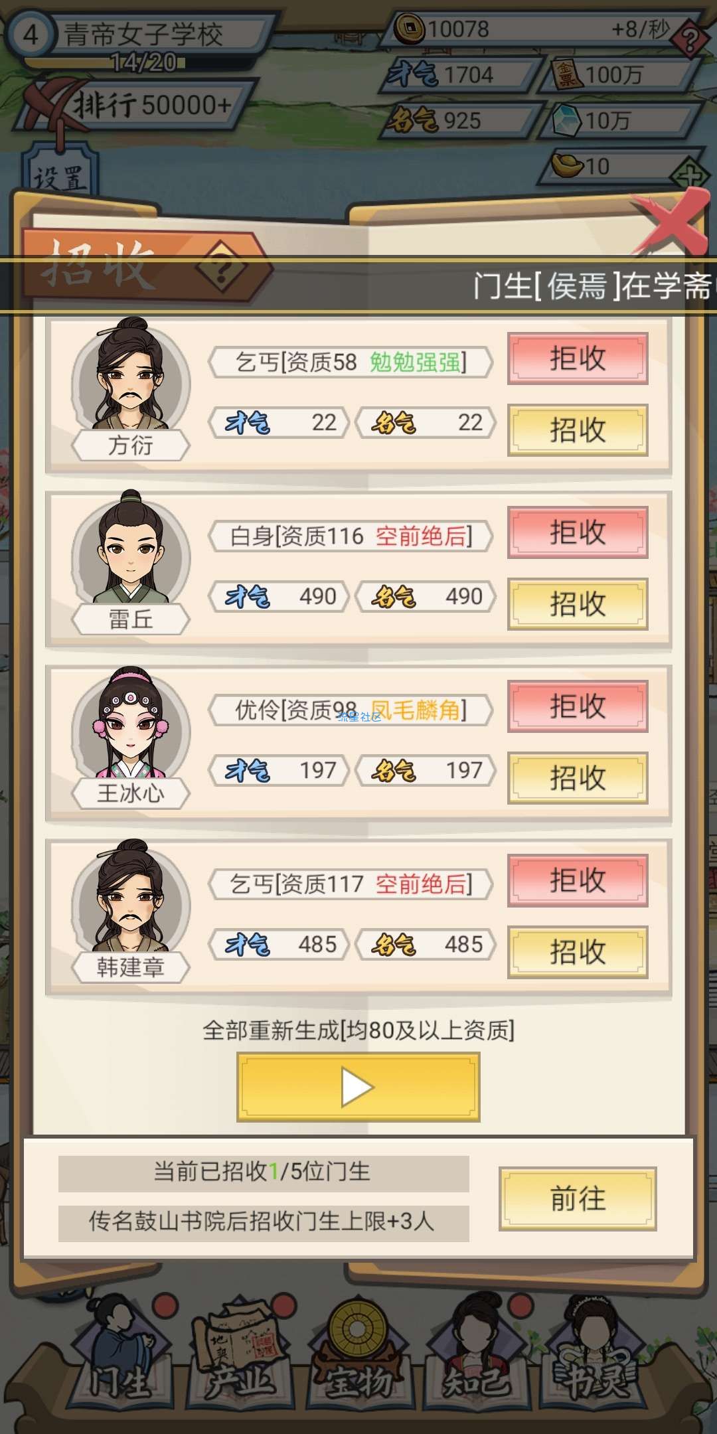Recruit candidate 王冰心 with 招收
This screenshot has width=717, height=1434.
pyautogui.click(x=578, y=778)
